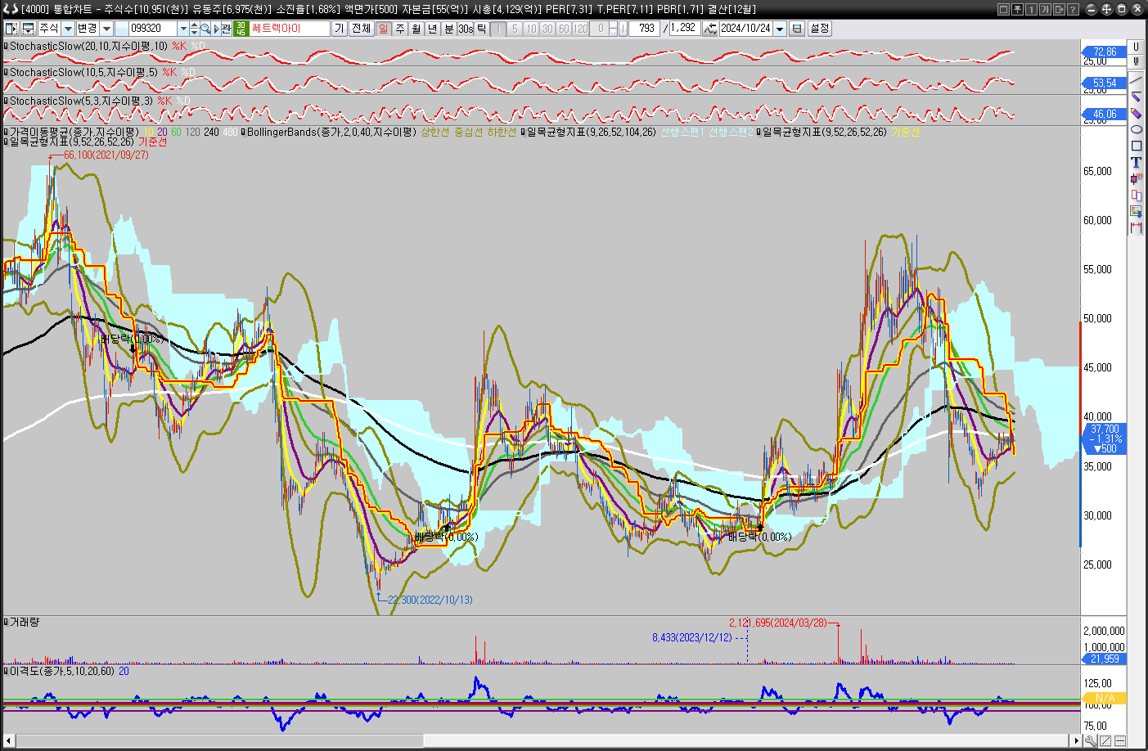Open the candle value display tool
The width and height of the screenshot is (1148, 751).
click(x=1136, y=178)
